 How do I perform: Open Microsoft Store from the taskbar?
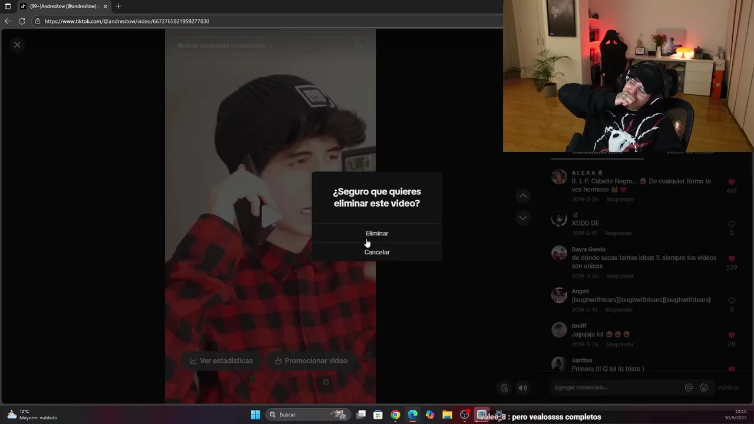pyautogui.click(x=378, y=415)
